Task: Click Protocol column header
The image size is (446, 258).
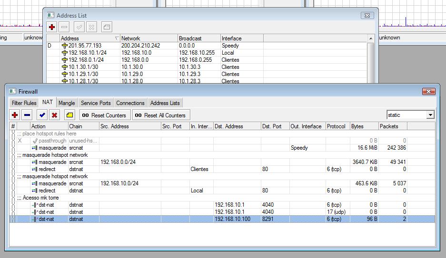Action: point(337,126)
